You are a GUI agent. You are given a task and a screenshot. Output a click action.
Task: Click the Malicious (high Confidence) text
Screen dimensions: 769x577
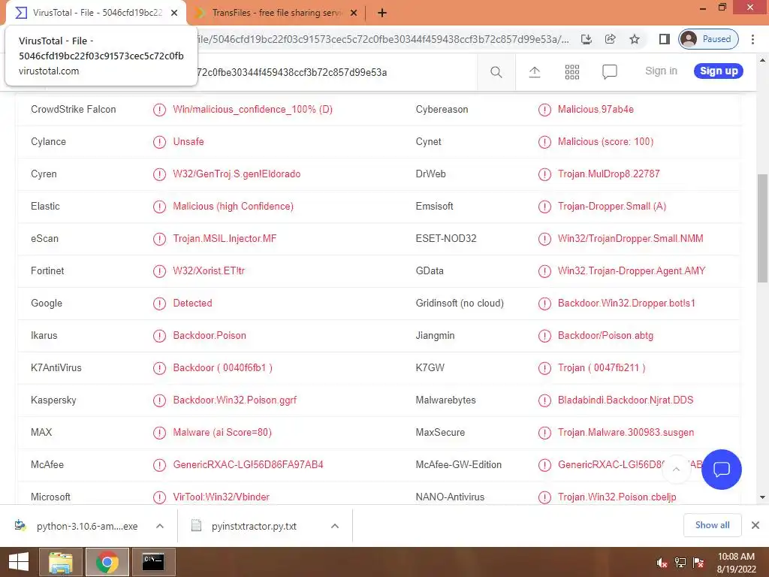[x=233, y=207]
